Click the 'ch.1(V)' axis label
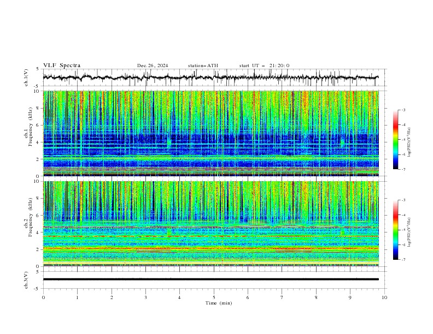The width and height of the screenshot is (433, 334). 26,77
